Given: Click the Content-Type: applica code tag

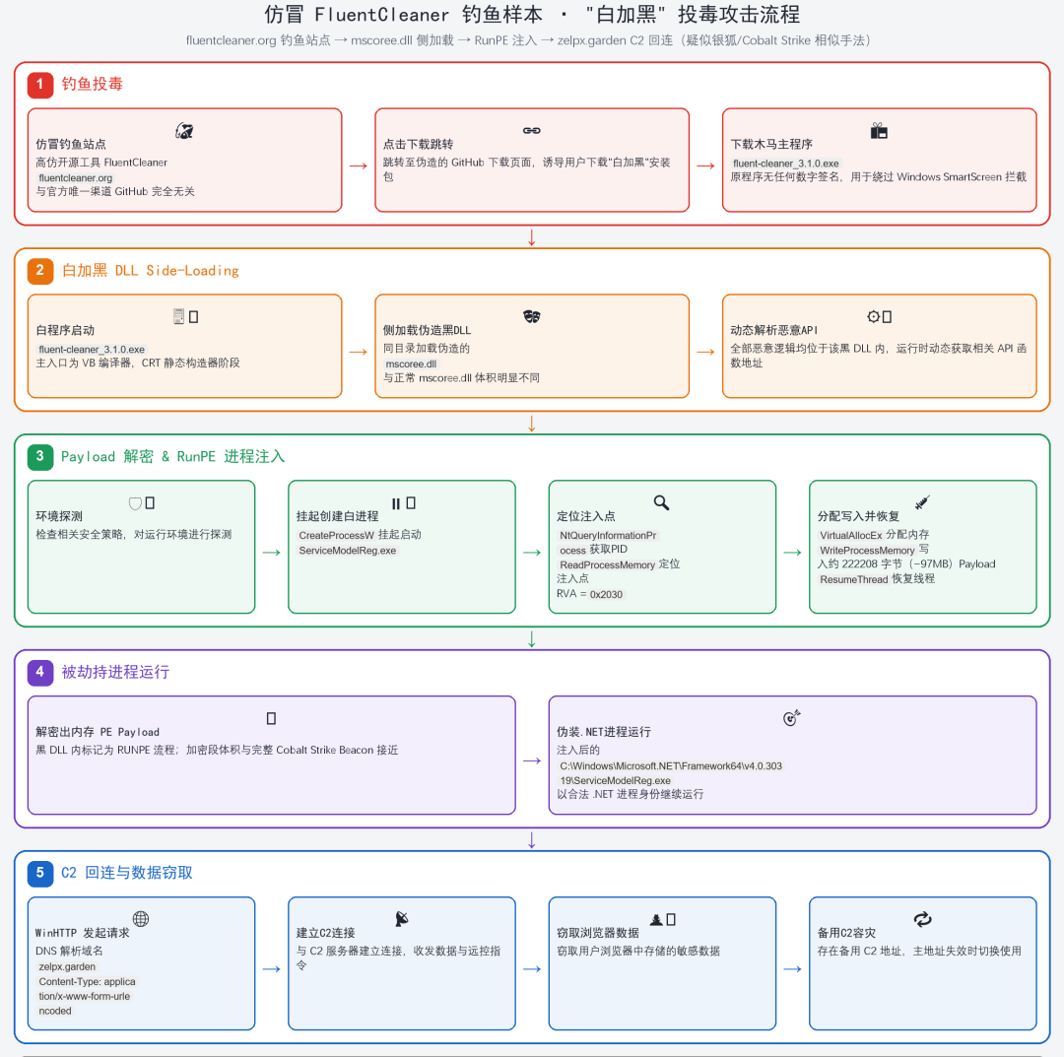Looking at the screenshot, I should (87, 982).
